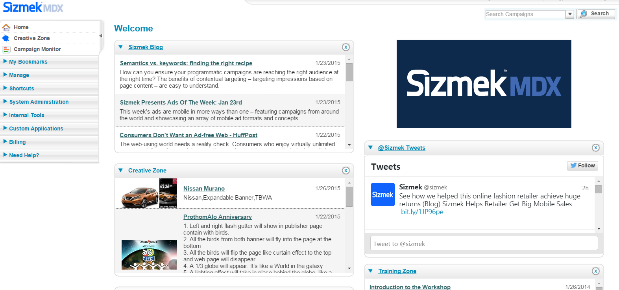Click Creative Zone scroll up arrow

[349, 183]
